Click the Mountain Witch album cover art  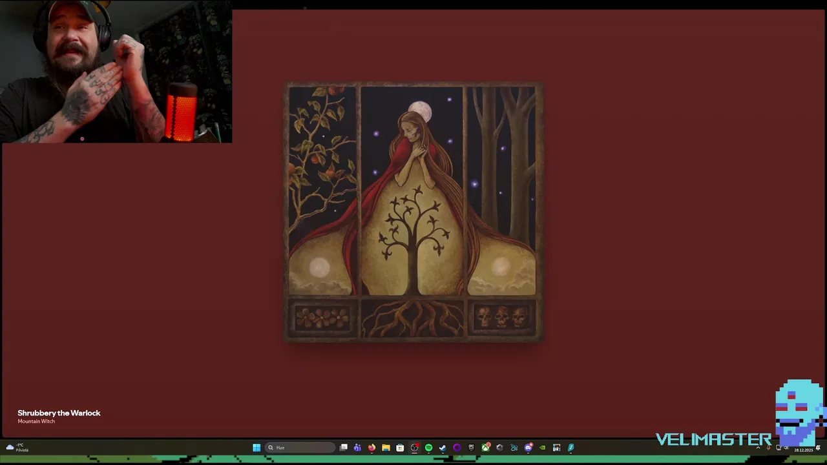pos(413,212)
